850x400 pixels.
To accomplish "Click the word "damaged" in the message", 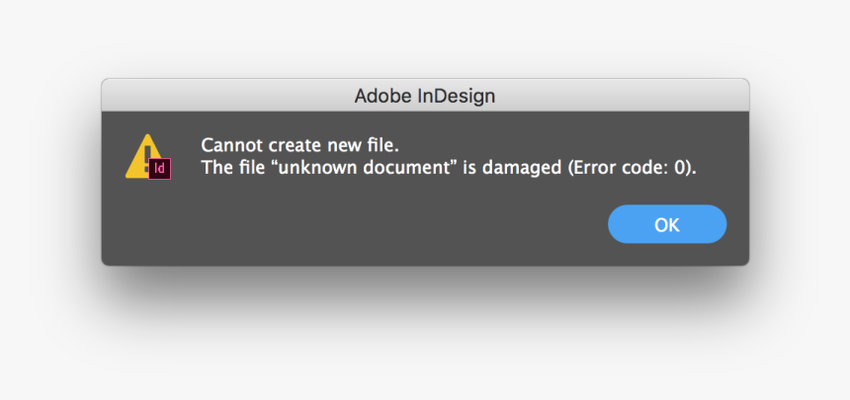I will pos(524,167).
